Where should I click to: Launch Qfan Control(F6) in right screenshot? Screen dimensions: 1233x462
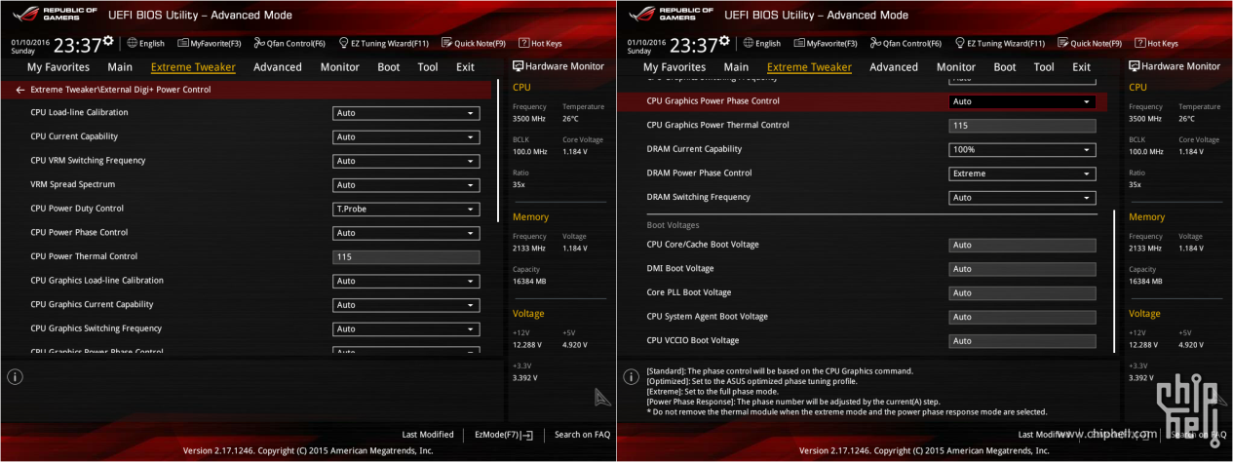pos(905,43)
